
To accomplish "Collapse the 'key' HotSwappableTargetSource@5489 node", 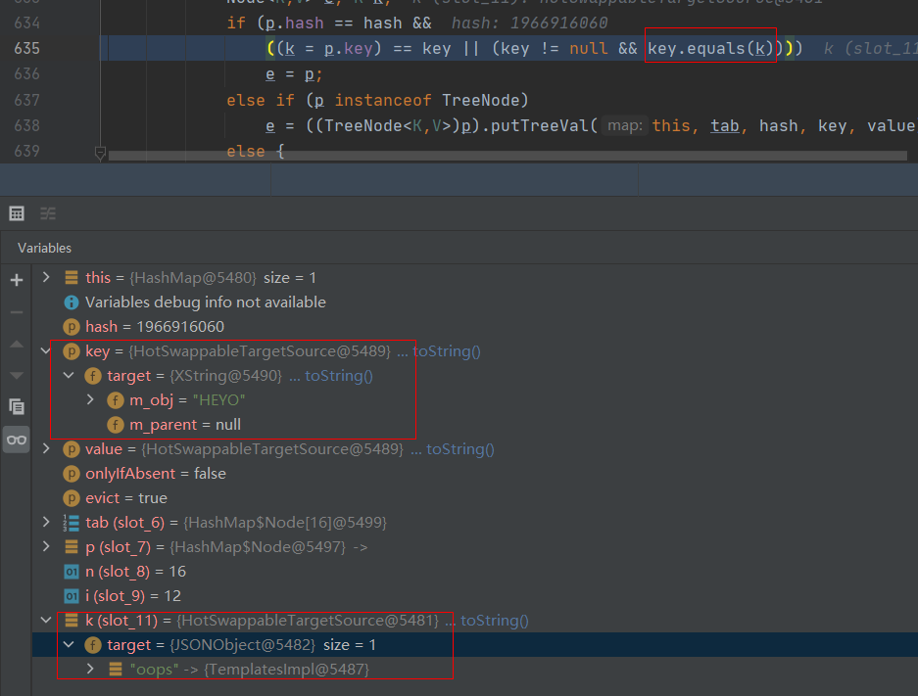I will [46, 351].
